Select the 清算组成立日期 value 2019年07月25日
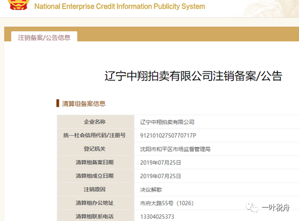Screen dimensions: 299x221 click(x=160, y=176)
